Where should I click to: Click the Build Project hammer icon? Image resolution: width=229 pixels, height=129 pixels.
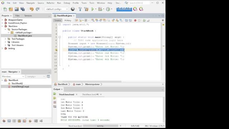tap(80, 9)
